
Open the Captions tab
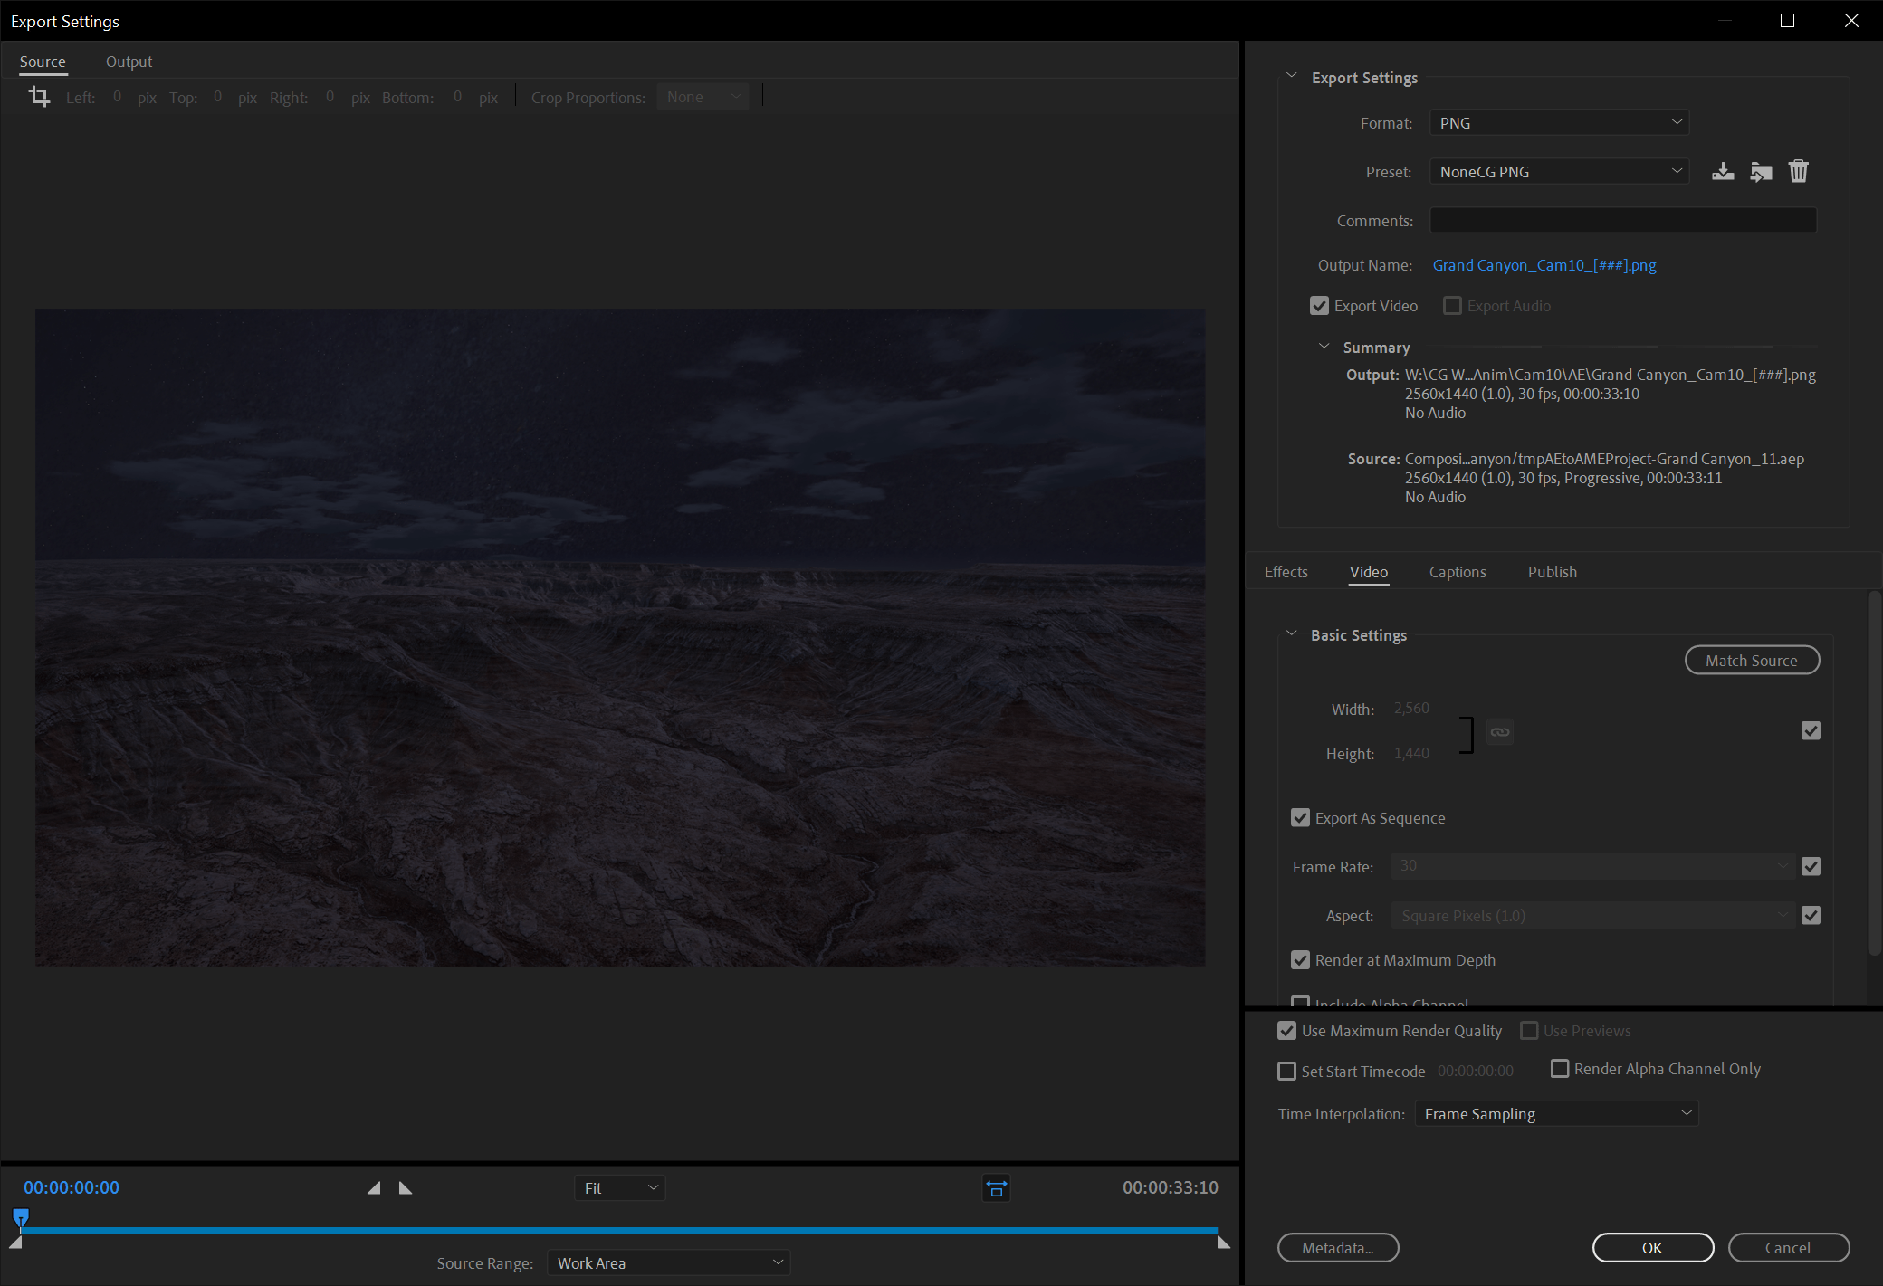point(1458,571)
